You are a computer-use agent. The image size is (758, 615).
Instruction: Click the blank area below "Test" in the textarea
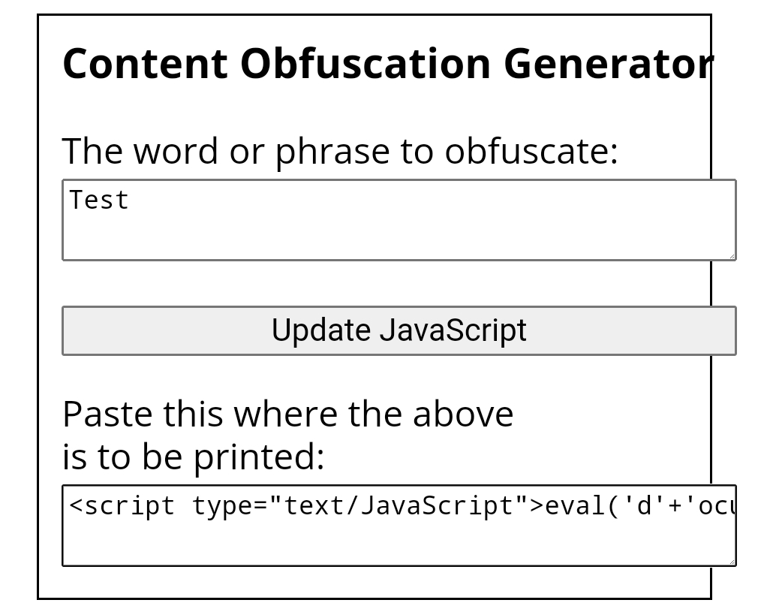click(399, 238)
